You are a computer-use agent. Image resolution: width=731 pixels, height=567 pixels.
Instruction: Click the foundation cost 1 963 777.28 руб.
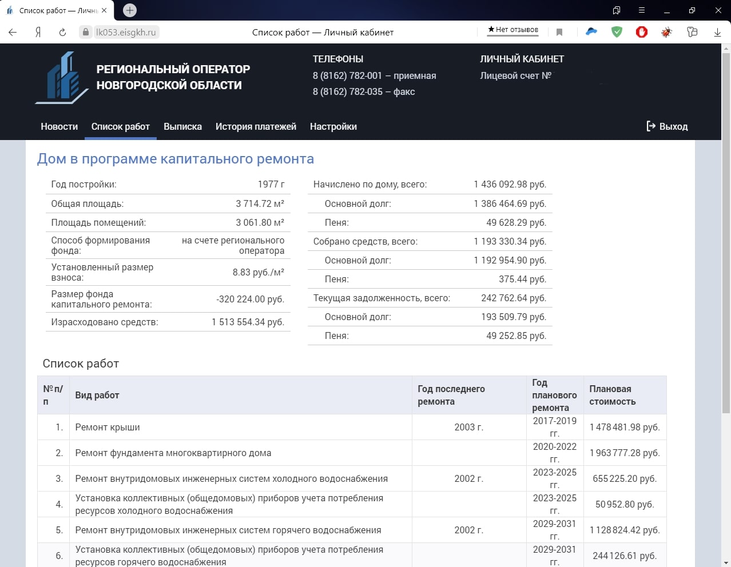point(625,453)
